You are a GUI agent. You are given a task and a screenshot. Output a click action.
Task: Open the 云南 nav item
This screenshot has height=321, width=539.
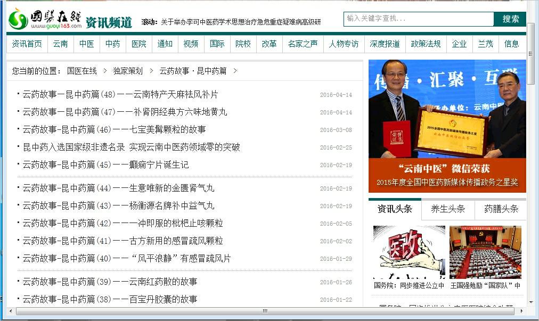[x=61, y=44]
